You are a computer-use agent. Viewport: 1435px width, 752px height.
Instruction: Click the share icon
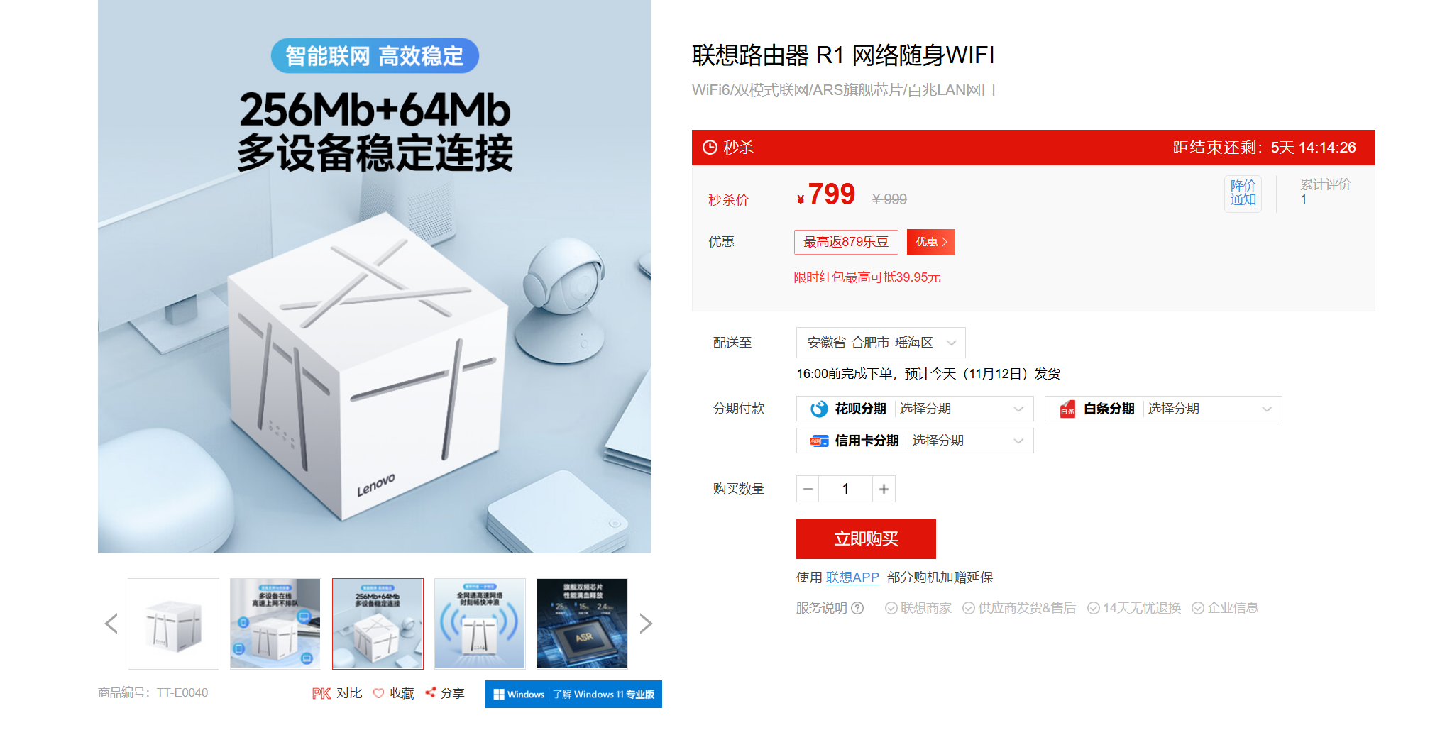[x=430, y=692]
